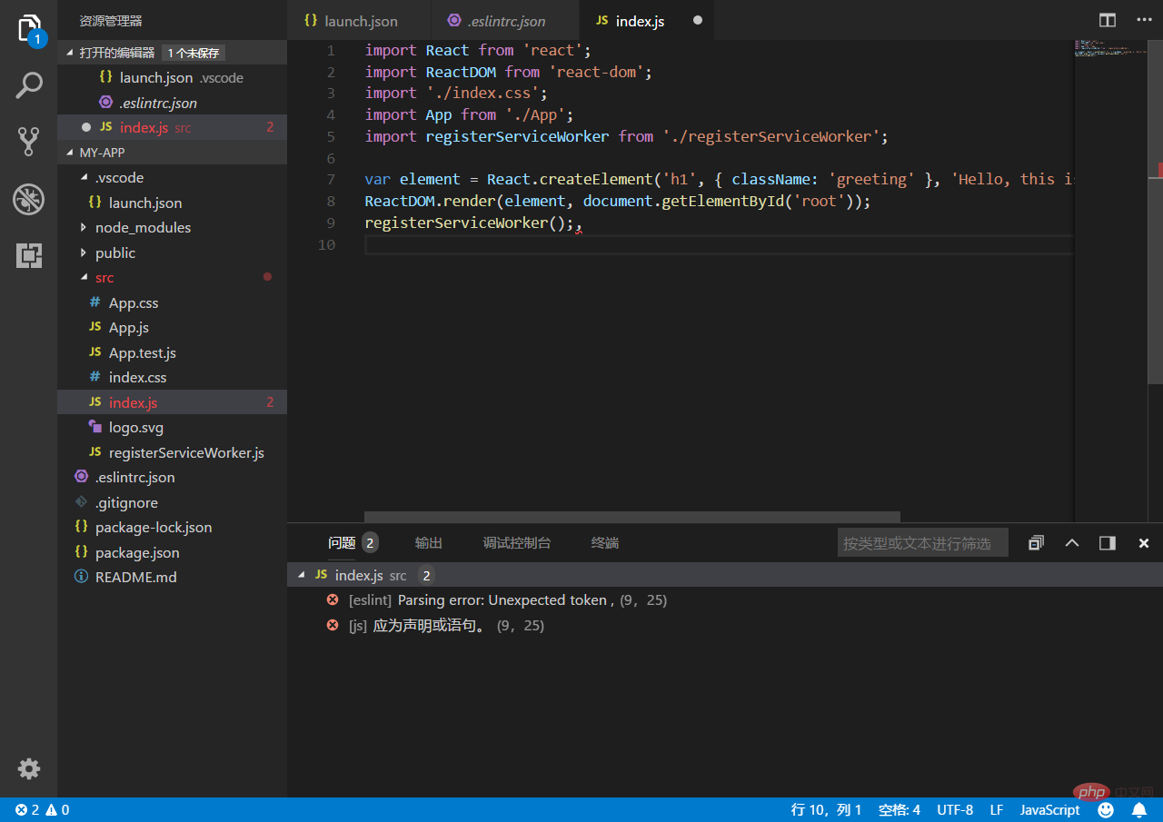
Task: Change language mode via JavaScript
Action: click(1049, 810)
